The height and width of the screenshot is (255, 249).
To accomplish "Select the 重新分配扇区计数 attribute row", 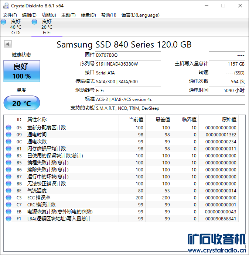I will click(x=121, y=128).
